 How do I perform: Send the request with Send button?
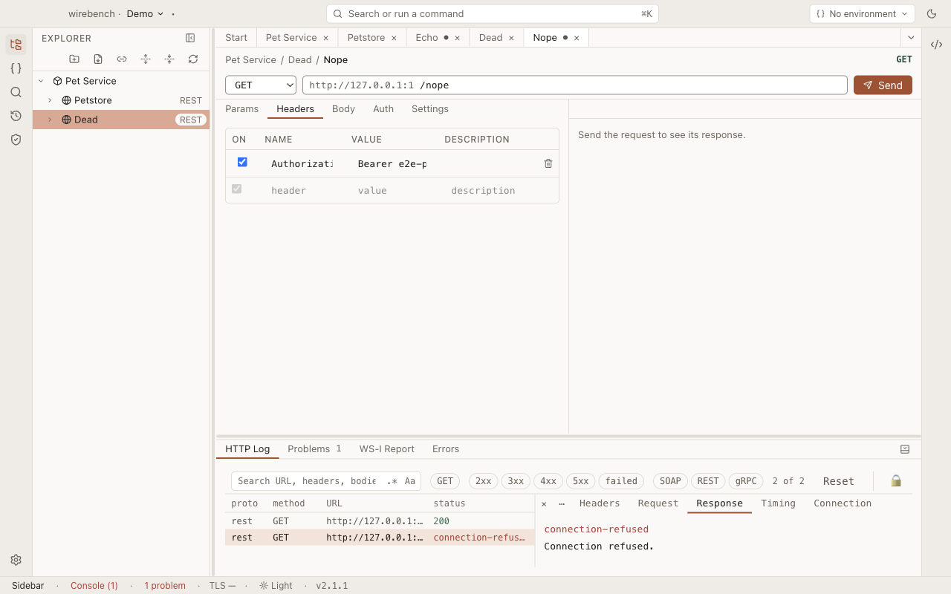(x=883, y=85)
